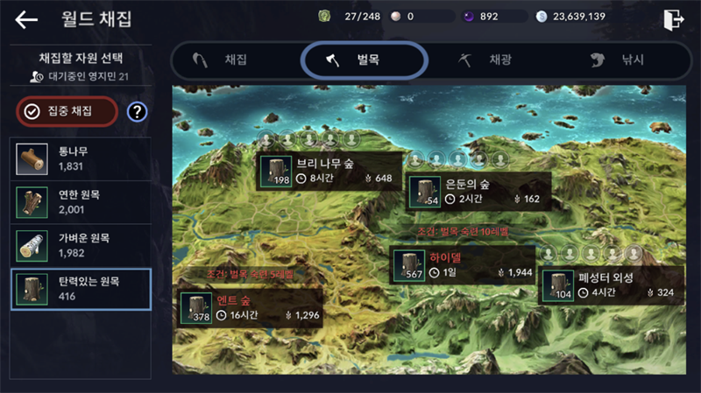The width and height of the screenshot is (701, 393).
Task: Click the 브리 나무 숲 tree stump icon
Action: click(x=276, y=171)
